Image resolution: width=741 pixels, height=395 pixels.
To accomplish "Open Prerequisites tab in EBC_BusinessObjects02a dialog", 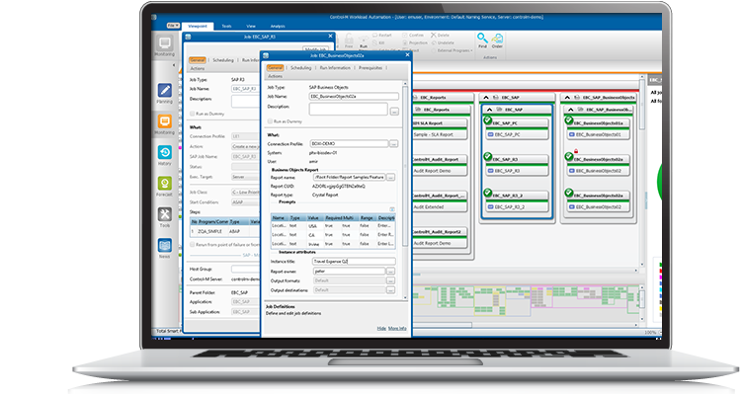I will click(370, 68).
